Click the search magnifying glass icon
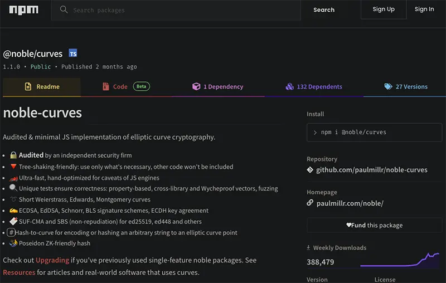Viewport: 446px width, 283px height. 64,9
